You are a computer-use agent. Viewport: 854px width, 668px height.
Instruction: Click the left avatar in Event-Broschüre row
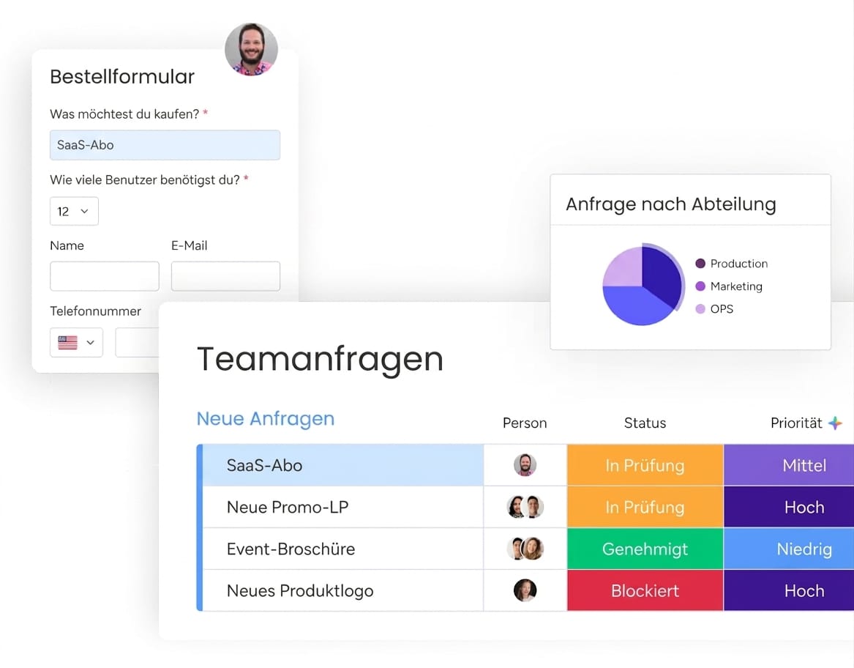tap(516, 549)
